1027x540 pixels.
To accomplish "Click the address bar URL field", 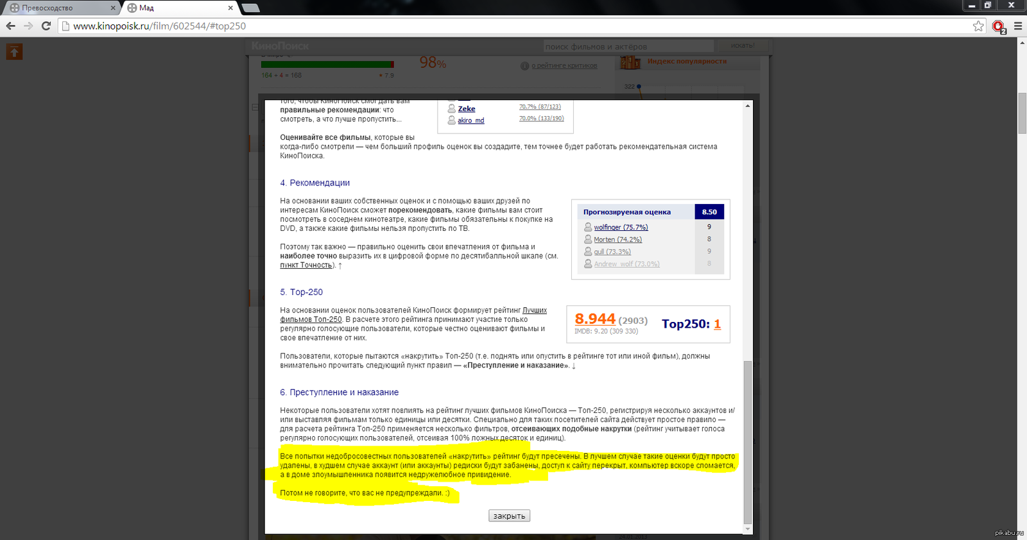I will point(513,26).
